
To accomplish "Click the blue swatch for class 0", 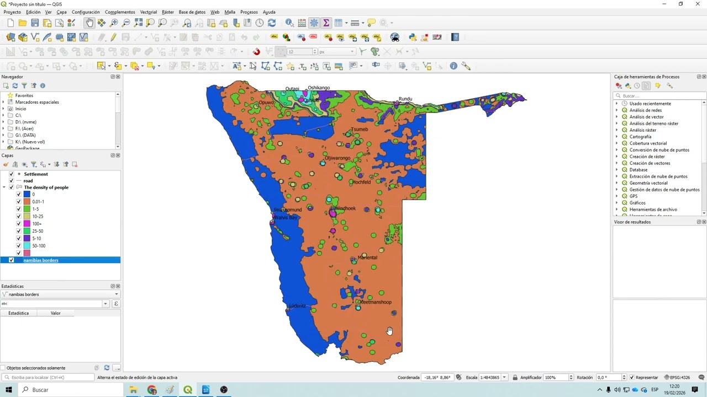I will 27,195.
